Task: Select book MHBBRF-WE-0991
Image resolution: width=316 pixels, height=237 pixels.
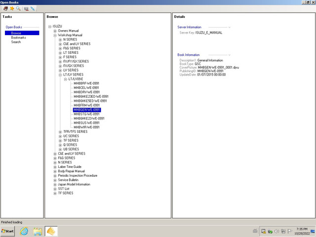Action: [x=86, y=83]
